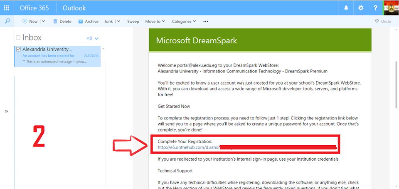Click the reading pane vertical scrollbar
This screenshot has width=399, height=189.
tap(396, 85)
